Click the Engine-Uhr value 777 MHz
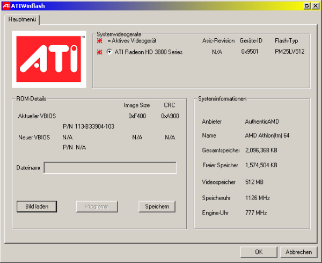This screenshot has width=322, height=263. pos(256,213)
